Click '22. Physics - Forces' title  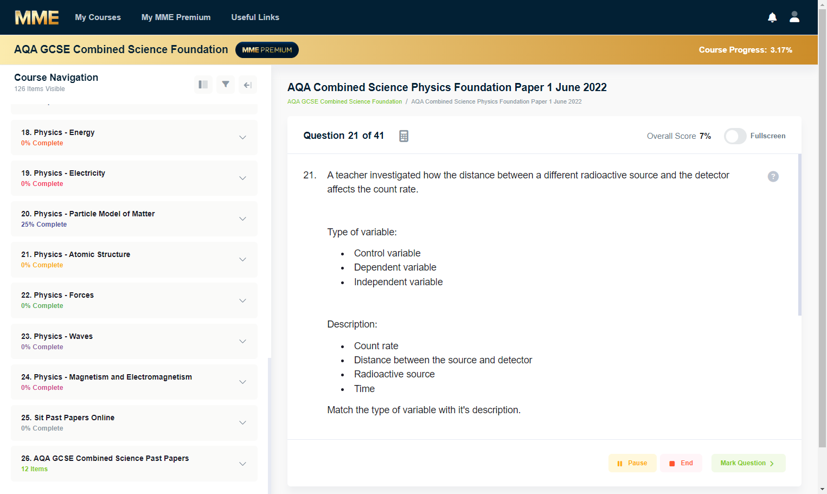57,295
